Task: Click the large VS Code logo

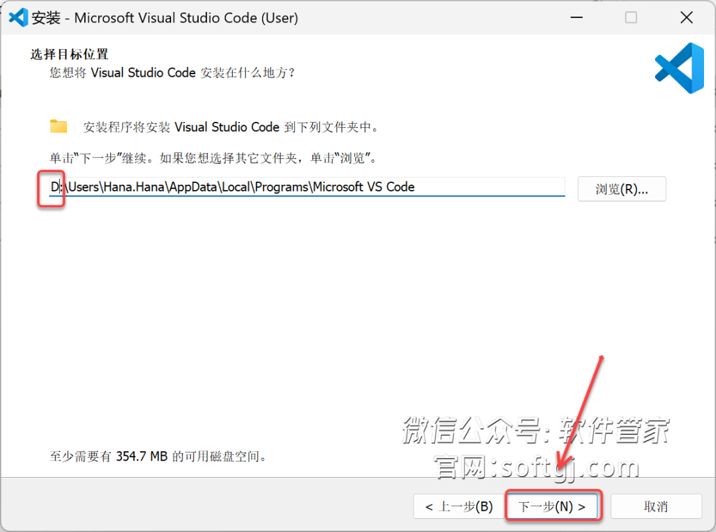Action: (679, 68)
